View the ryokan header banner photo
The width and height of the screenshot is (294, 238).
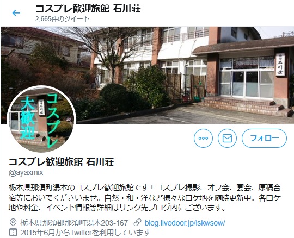pos(148,75)
